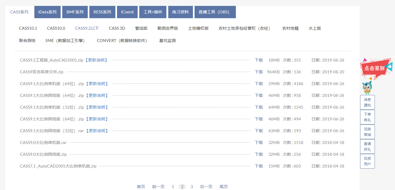Click the 邀请获礼 sidebar button

[367, 146]
